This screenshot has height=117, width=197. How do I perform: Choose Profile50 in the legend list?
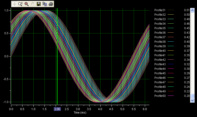[x=160, y=96]
